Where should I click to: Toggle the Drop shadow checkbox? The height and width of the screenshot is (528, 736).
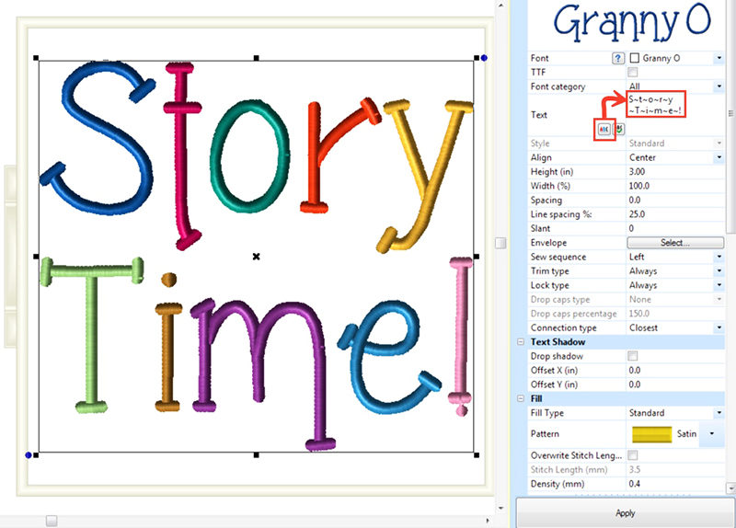(632, 356)
